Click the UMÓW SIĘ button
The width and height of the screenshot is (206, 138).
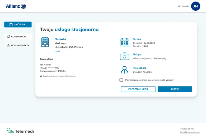pyautogui.click(x=18, y=25)
